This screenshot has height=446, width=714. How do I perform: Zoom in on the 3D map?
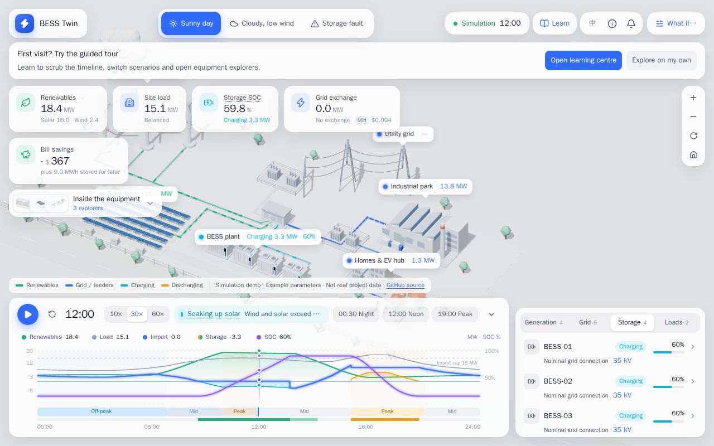pos(693,98)
